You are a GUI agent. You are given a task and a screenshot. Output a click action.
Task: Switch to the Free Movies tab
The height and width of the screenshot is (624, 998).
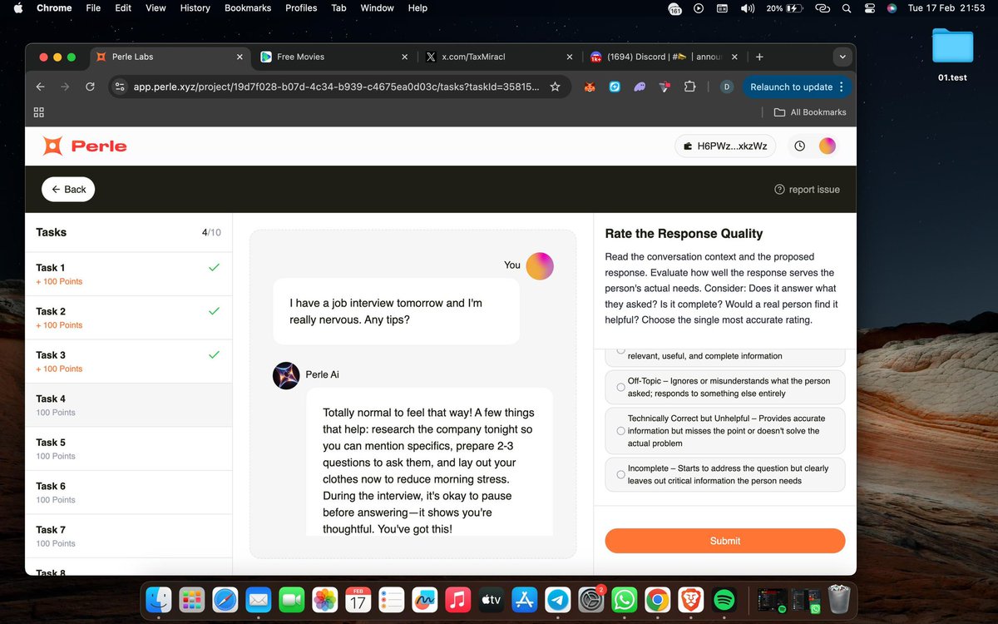(333, 57)
